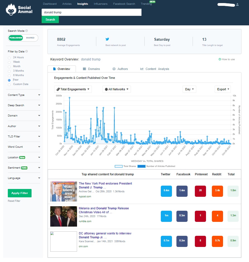
Task: Expand the Location filter
Action: 24,157
